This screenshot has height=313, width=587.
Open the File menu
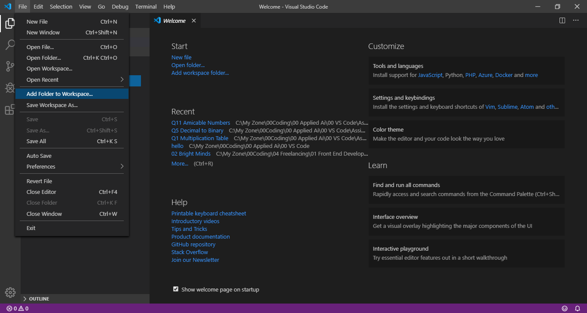22,6
